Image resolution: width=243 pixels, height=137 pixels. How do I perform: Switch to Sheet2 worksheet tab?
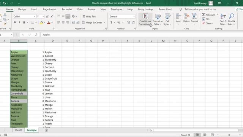[18, 130]
